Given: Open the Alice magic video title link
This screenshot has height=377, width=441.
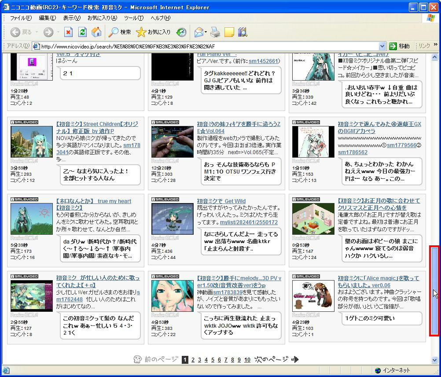Looking at the screenshot, I should pyautogui.click(x=378, y=281).
